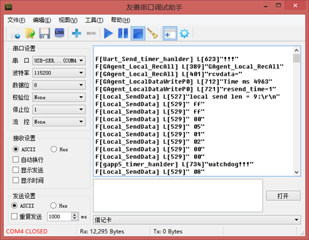Select ASCII in send settings
Screen dimensions: 309x240
23,206
